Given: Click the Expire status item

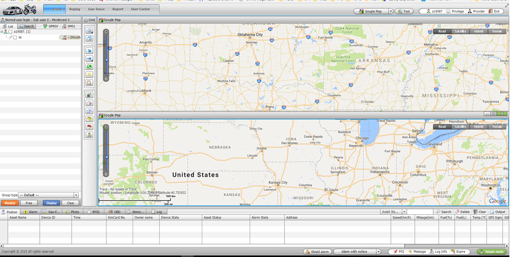Looking at the screenshot, I should pos(458,252).
